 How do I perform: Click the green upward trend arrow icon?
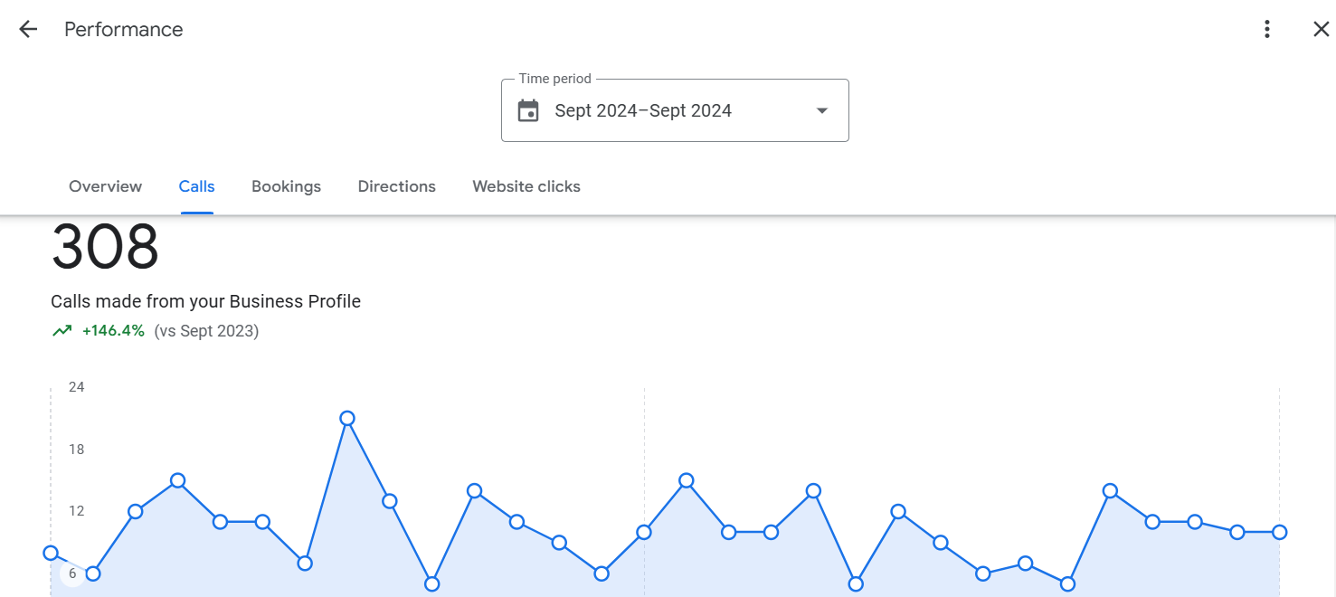pos(62,331)
